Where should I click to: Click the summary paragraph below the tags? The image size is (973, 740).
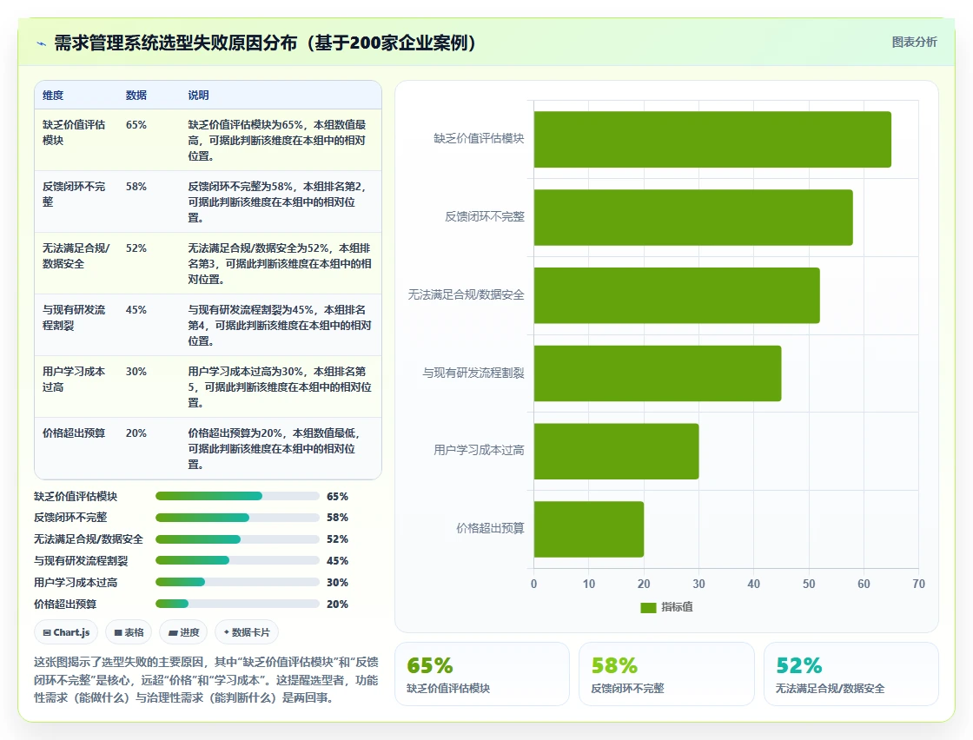206,680
